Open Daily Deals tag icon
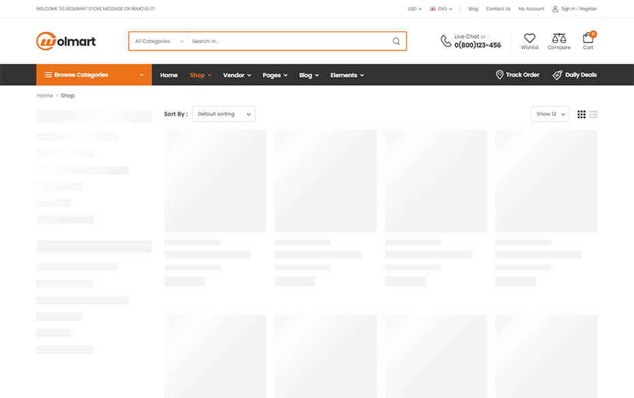Viewport: 634px width, 398px height. coord(558,75)
